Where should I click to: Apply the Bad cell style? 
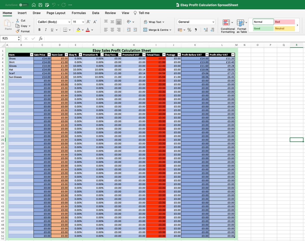(x=285, y=22)
